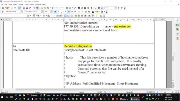180x101 pixels.
Task: Expand the Highlighting color dropdown arrow
Action: [x=100, y=12]
